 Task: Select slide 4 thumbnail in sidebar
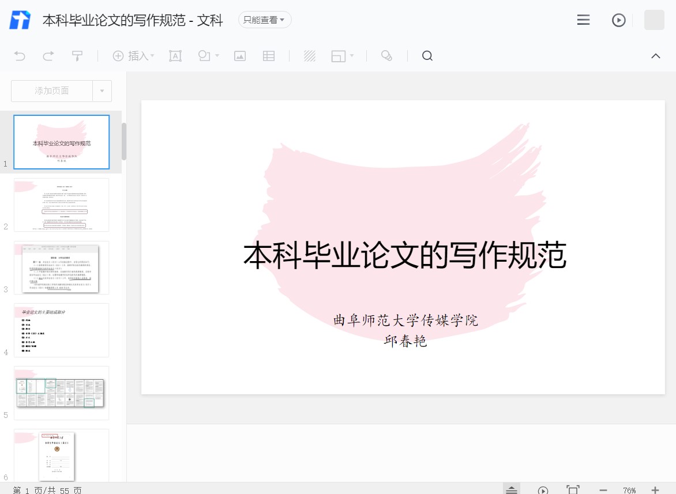pyautogui.click(x=61, y=330)
